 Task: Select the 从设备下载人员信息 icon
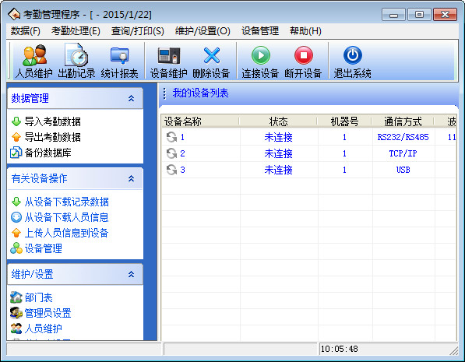(16, 217)
